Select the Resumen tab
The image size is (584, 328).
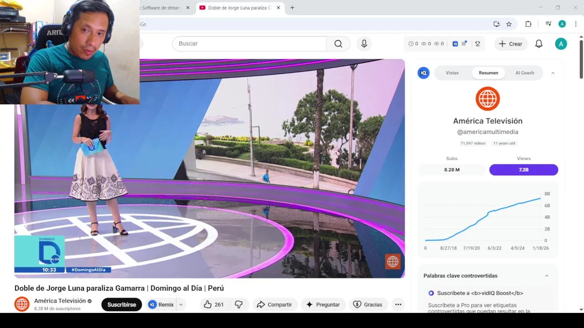coord(489,73)
